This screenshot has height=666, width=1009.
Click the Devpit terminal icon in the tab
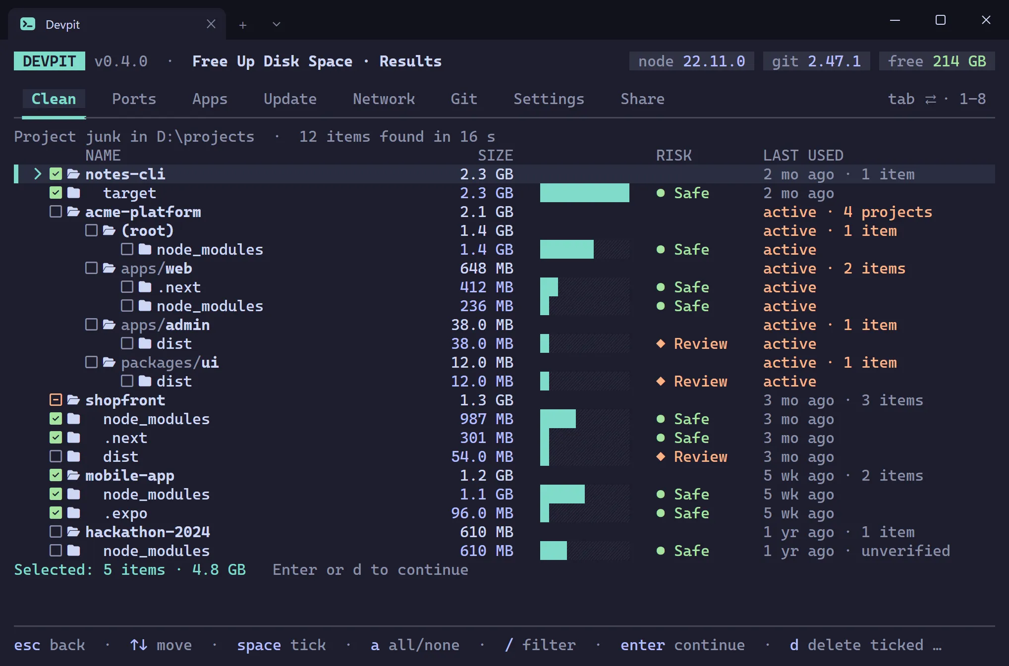point(28,24)
